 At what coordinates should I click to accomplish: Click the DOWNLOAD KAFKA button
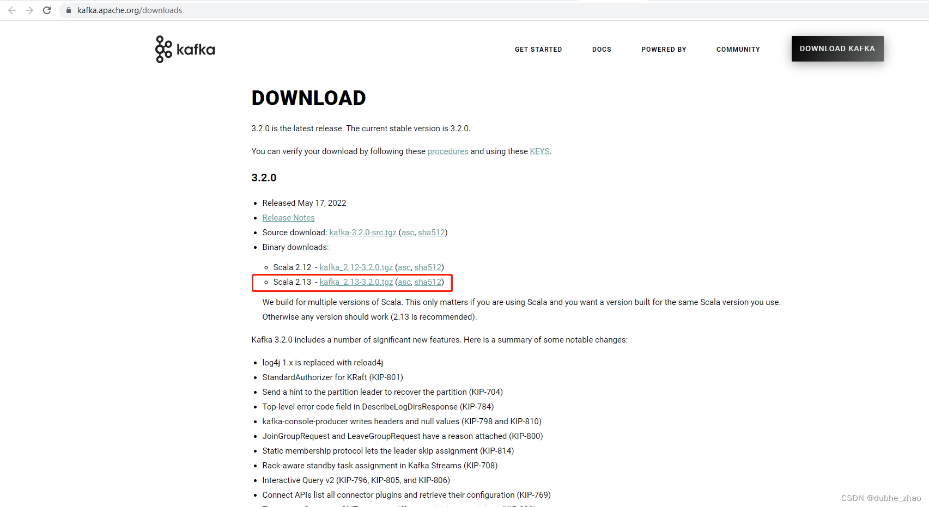point(837,48)
